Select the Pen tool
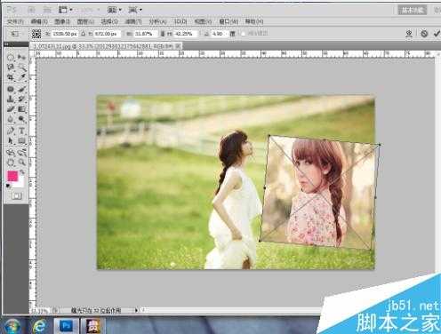This screenshot has height=334, width=441. (11, 131)
